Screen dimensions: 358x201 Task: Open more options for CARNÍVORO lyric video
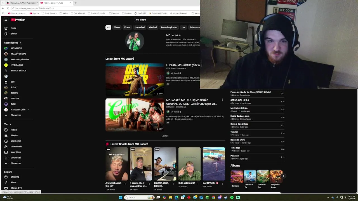(222, 100)
